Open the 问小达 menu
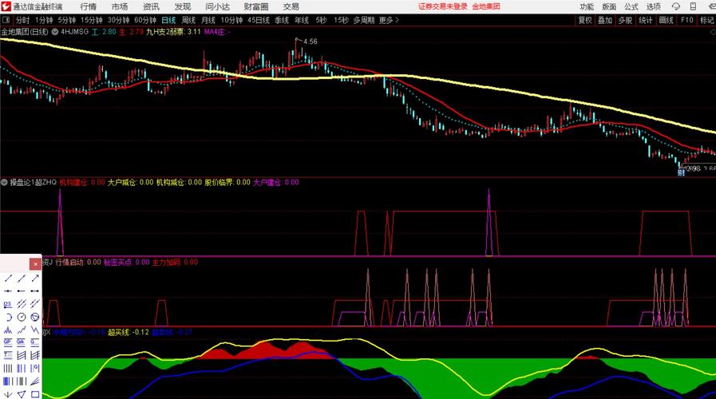Screen dimensions: 716x399 coord(217,6)
